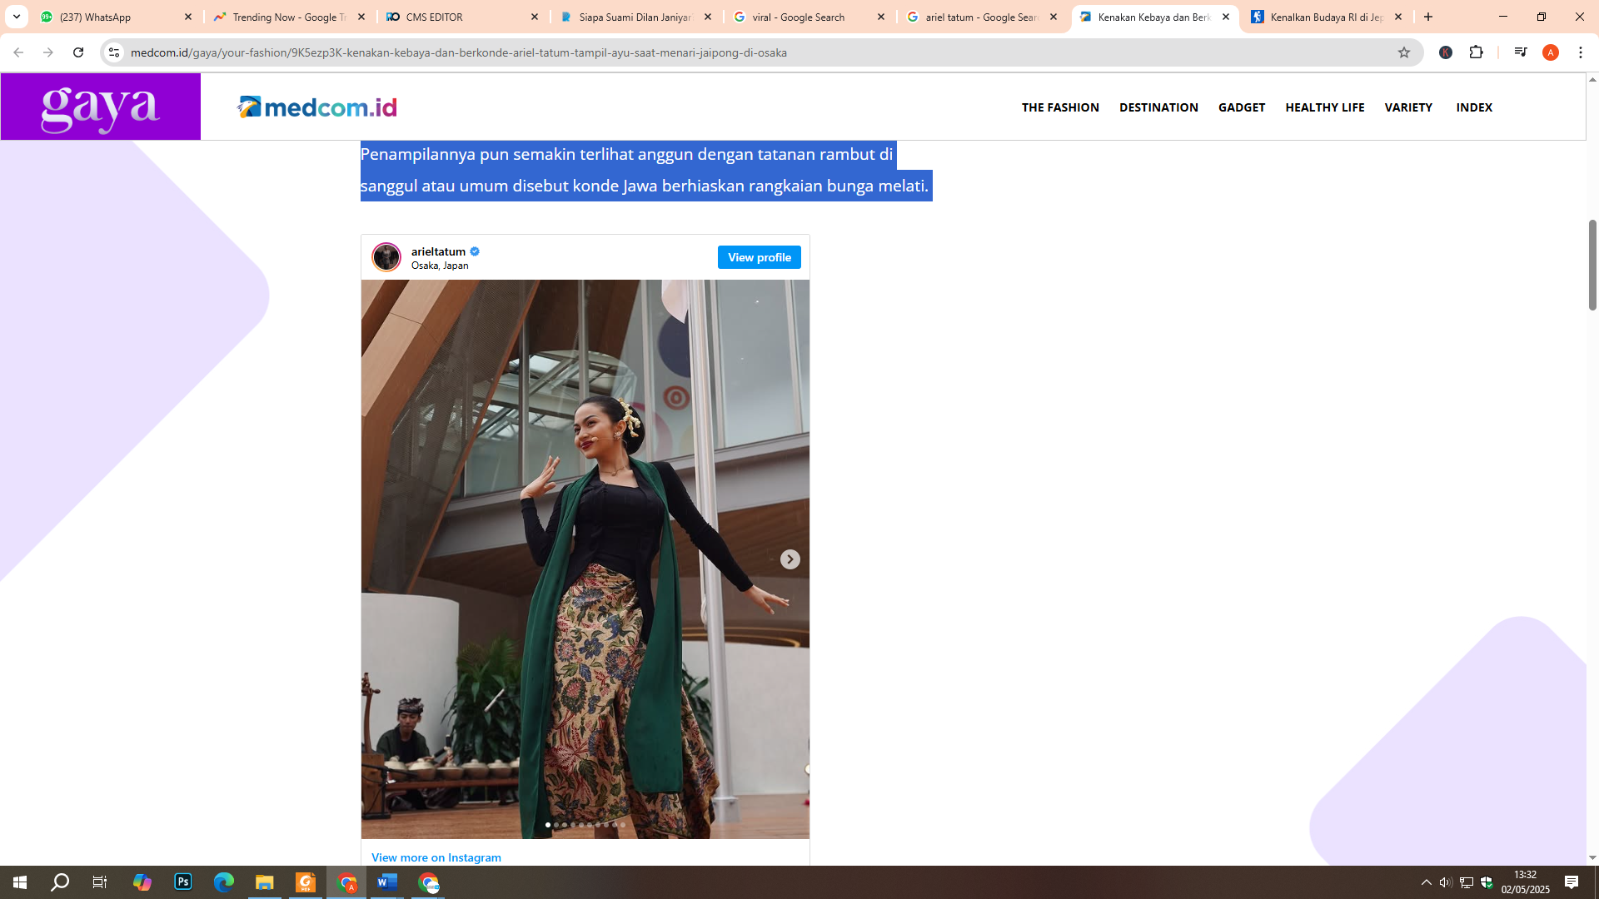
Task: Open GADGET menu item
Action: click(x=1242, y=107)
